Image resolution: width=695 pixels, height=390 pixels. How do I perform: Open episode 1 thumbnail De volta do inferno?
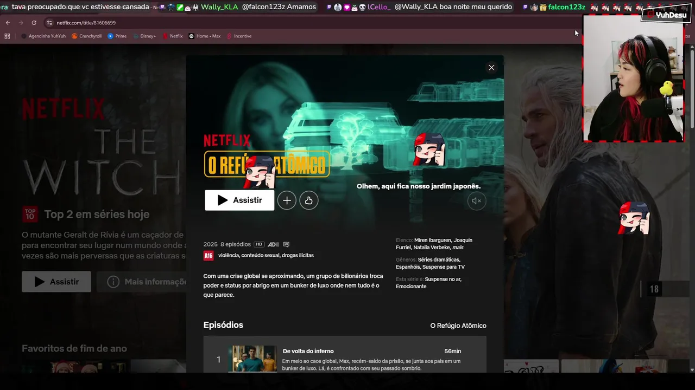(x=252, y=359)
